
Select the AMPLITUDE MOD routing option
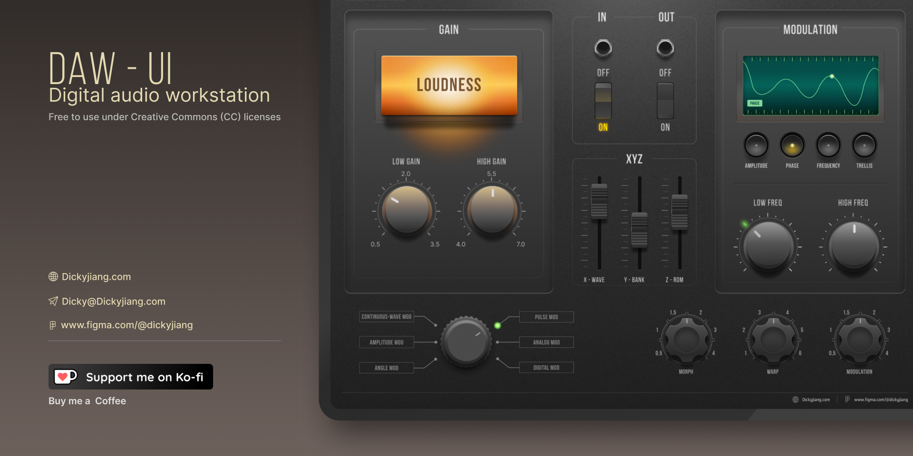(386, 342)
